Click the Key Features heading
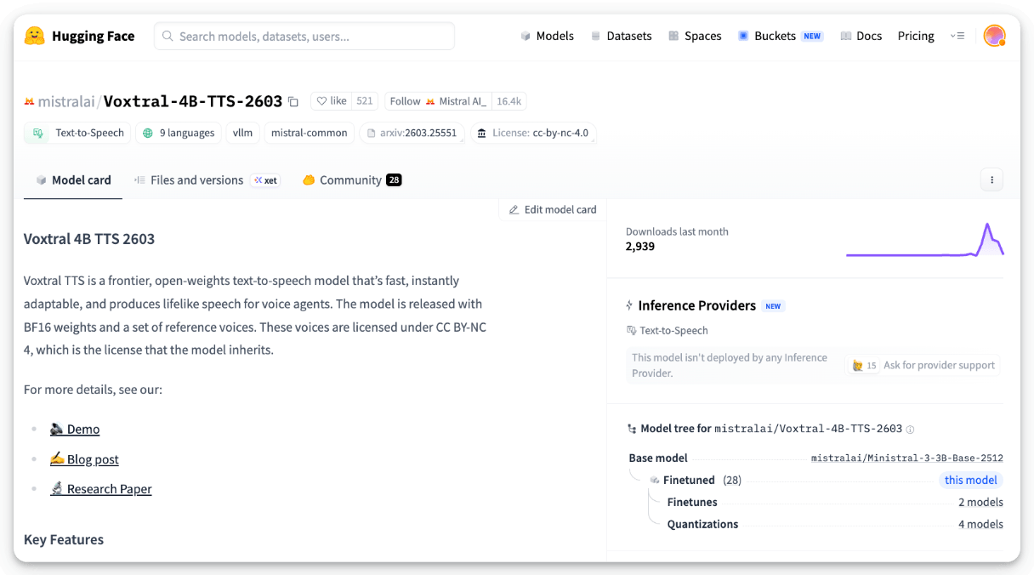This screenshot has height=575, width=1034. pos(64,540)
